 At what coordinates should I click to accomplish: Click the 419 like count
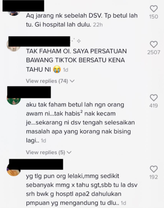(x=154, y=106)
